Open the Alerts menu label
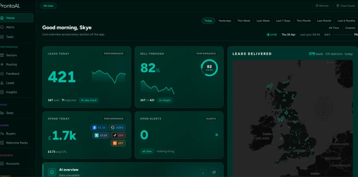 (x=10, y=27)
